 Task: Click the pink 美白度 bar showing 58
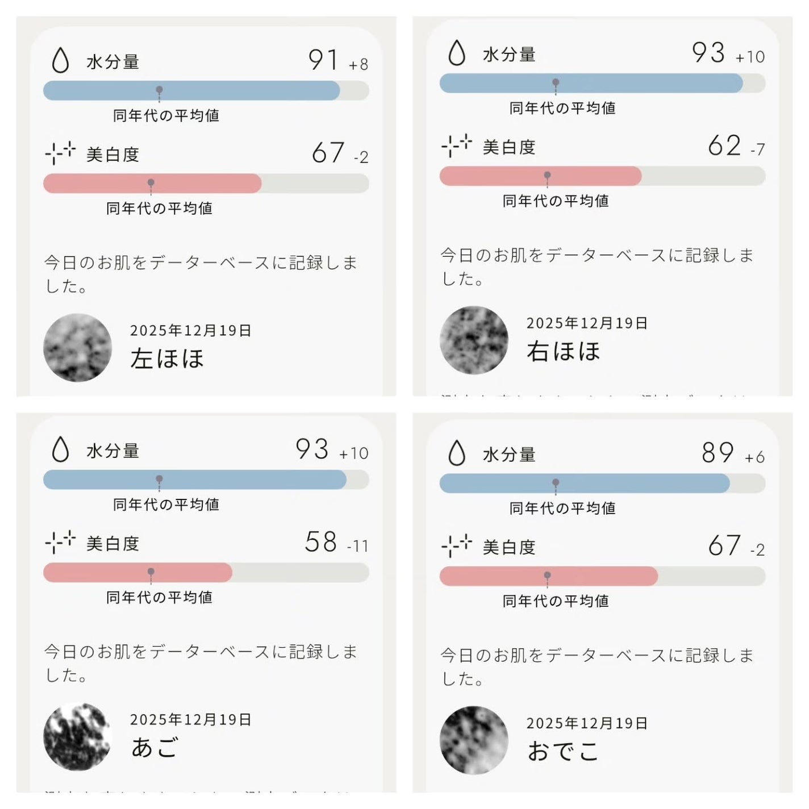(x=137, y=573)
